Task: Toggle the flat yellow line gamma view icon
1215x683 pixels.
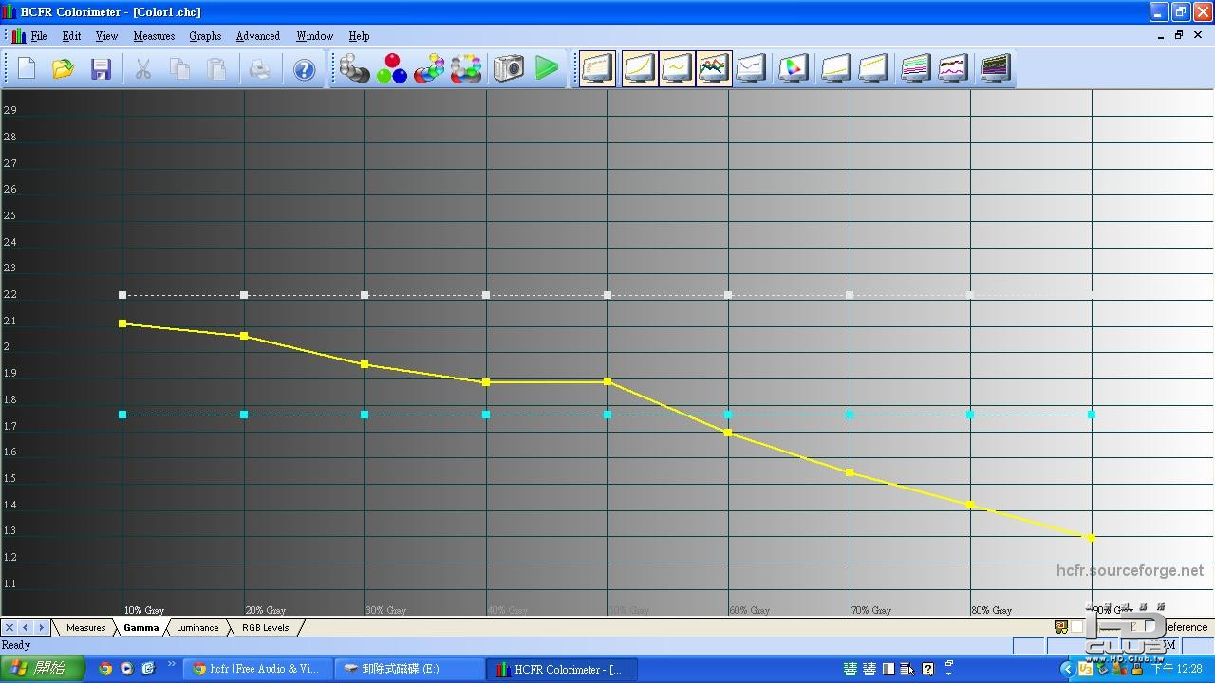Action: [x=677, y=68]
